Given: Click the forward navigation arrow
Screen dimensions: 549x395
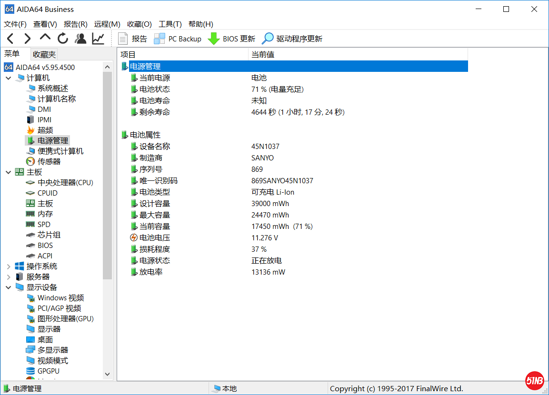Looking at the screenshot, I should click(28, 39).
